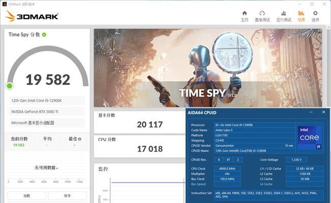The height and width of the screenshot is (203, 331).
Task: Click the 平均 average column header
Action: [x=47, y=139]
